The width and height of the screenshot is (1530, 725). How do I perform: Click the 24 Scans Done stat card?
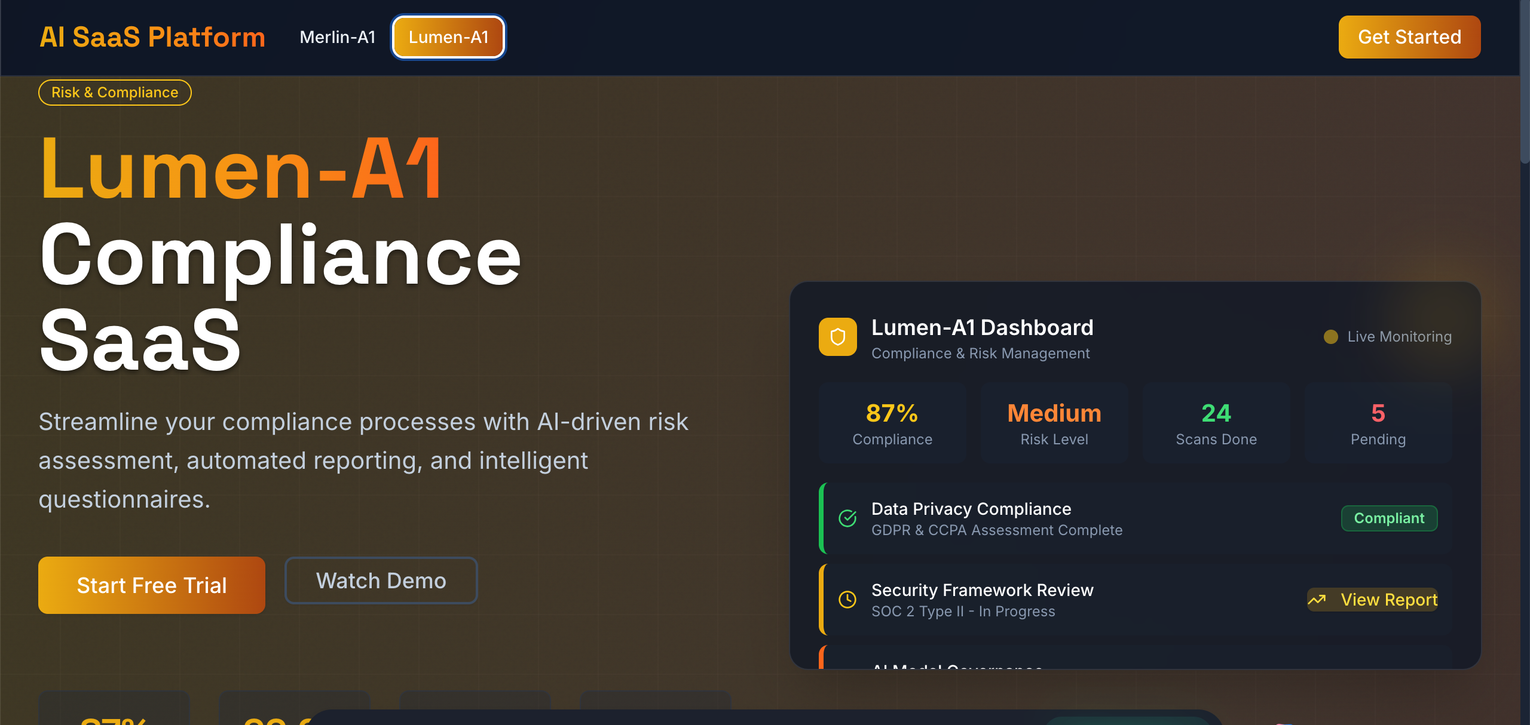tap(1216, 423)
